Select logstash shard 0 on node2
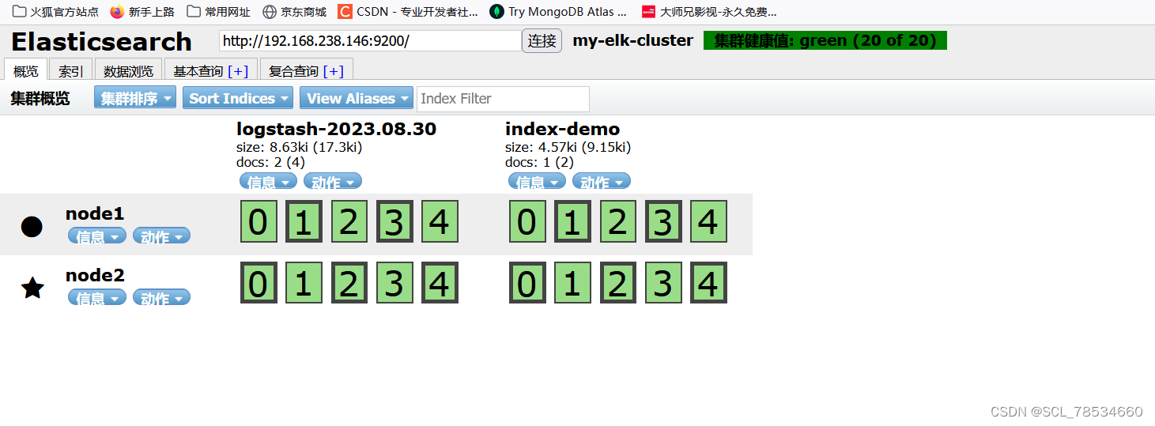This screenshot has width=1155, height=426. coord(259,283)
